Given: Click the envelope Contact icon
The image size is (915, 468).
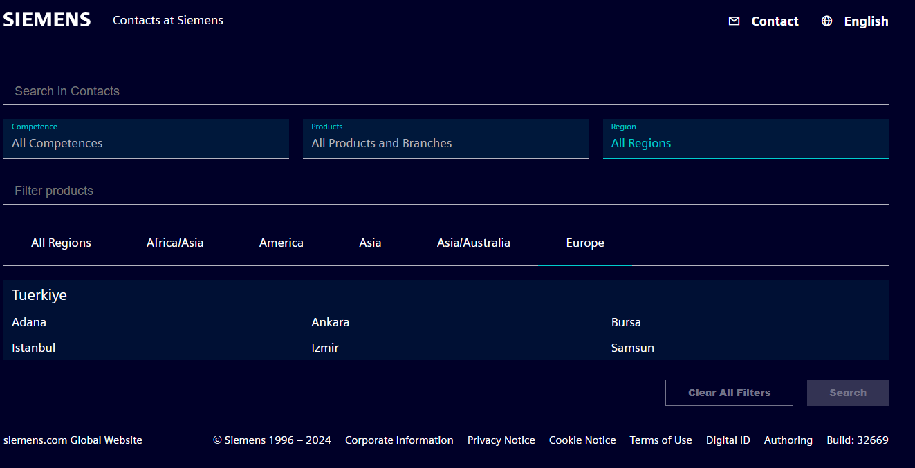Looking at the screenshot, I should click(734, 21).
